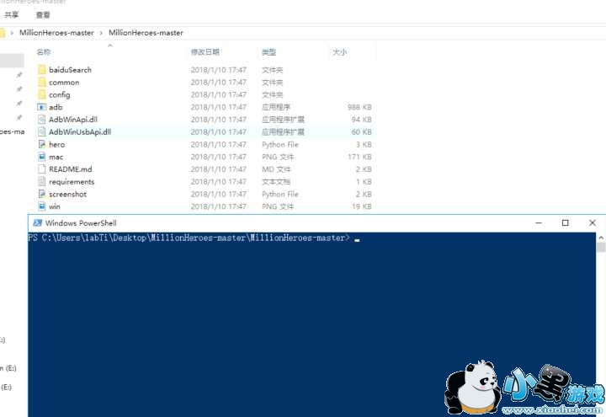This screenshot has width=606, height=417.
Task: Click the 988 KB size of adb
Action: tap(359, 107)
